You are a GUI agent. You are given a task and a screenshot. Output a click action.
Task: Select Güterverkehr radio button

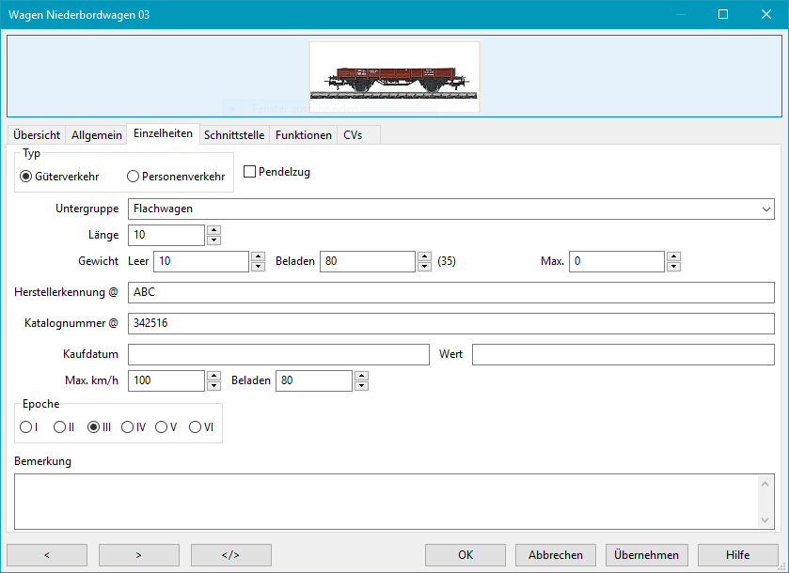coord(26,176)
